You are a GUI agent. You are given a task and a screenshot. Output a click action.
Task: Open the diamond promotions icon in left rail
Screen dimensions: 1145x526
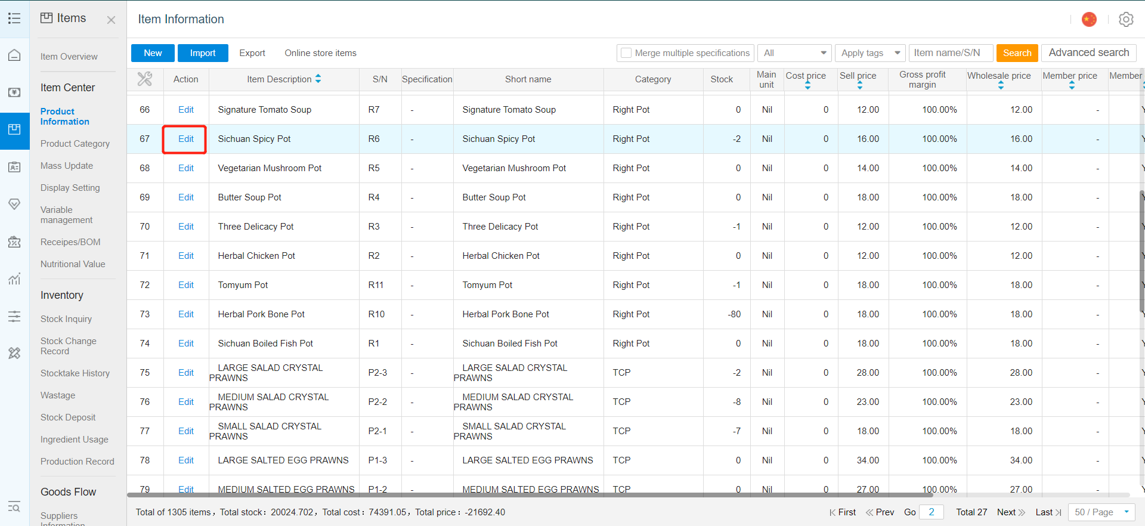[14, 205]
